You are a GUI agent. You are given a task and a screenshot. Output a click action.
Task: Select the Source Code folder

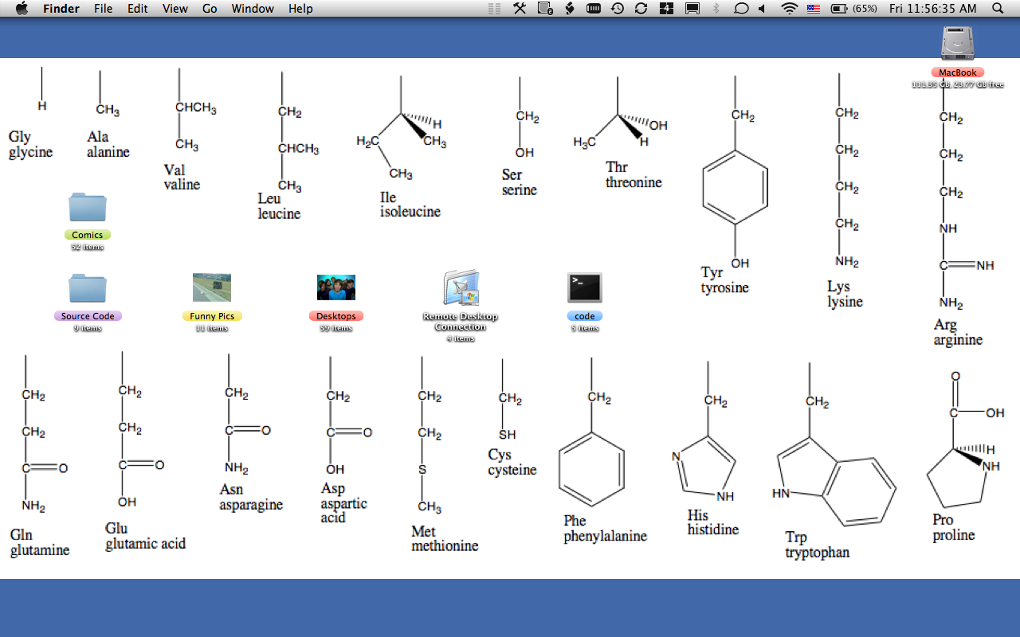point(88,288)
